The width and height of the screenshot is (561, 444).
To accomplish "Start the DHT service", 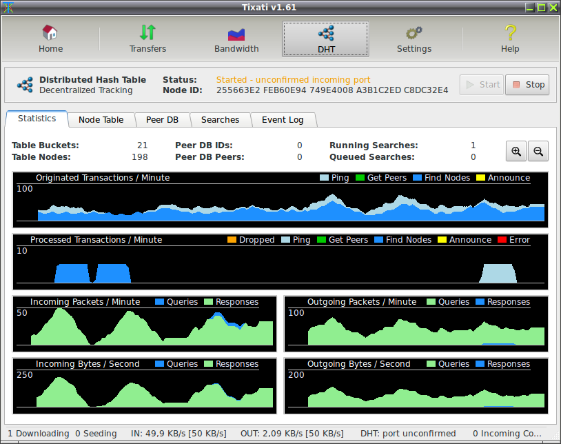I will [x=482, y=85].
